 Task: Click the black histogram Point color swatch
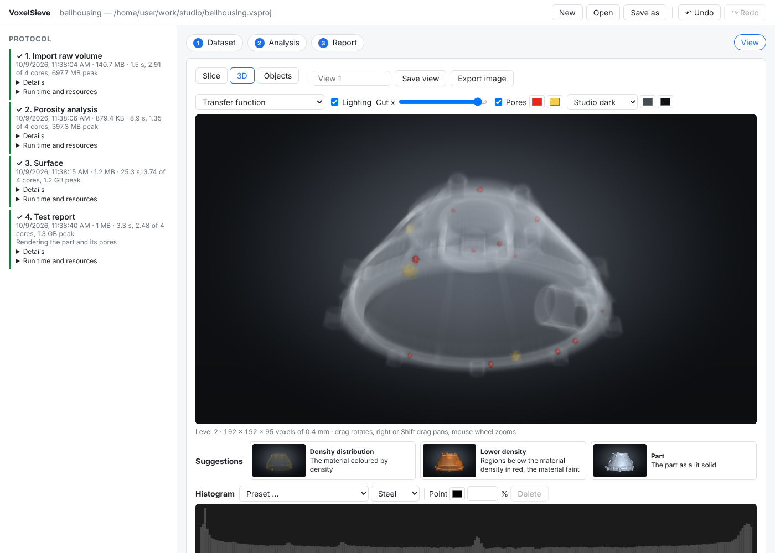click(x=457, y=494)
